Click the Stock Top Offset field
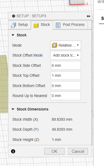Screen dimensions: 104x166 tap(66, 75)
